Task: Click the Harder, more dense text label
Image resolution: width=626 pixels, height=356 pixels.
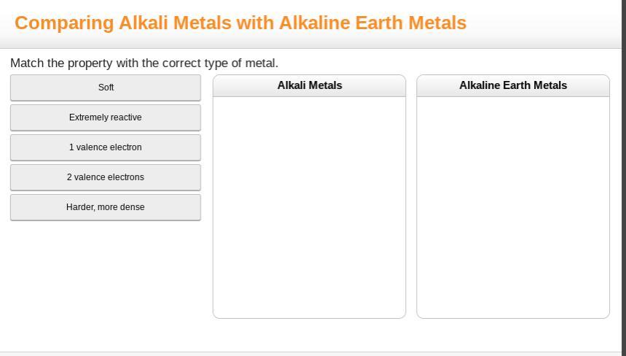Action: tap(106, 207)
